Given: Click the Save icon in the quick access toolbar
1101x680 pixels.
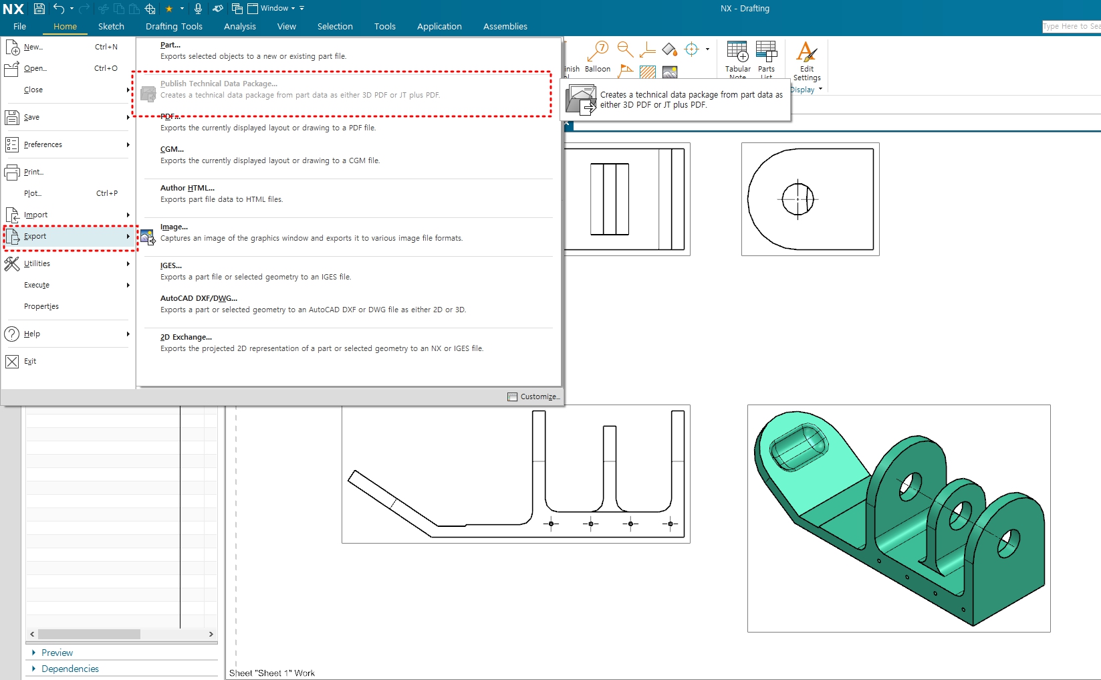Looking at the screenshot, I should tap(39, 9).
